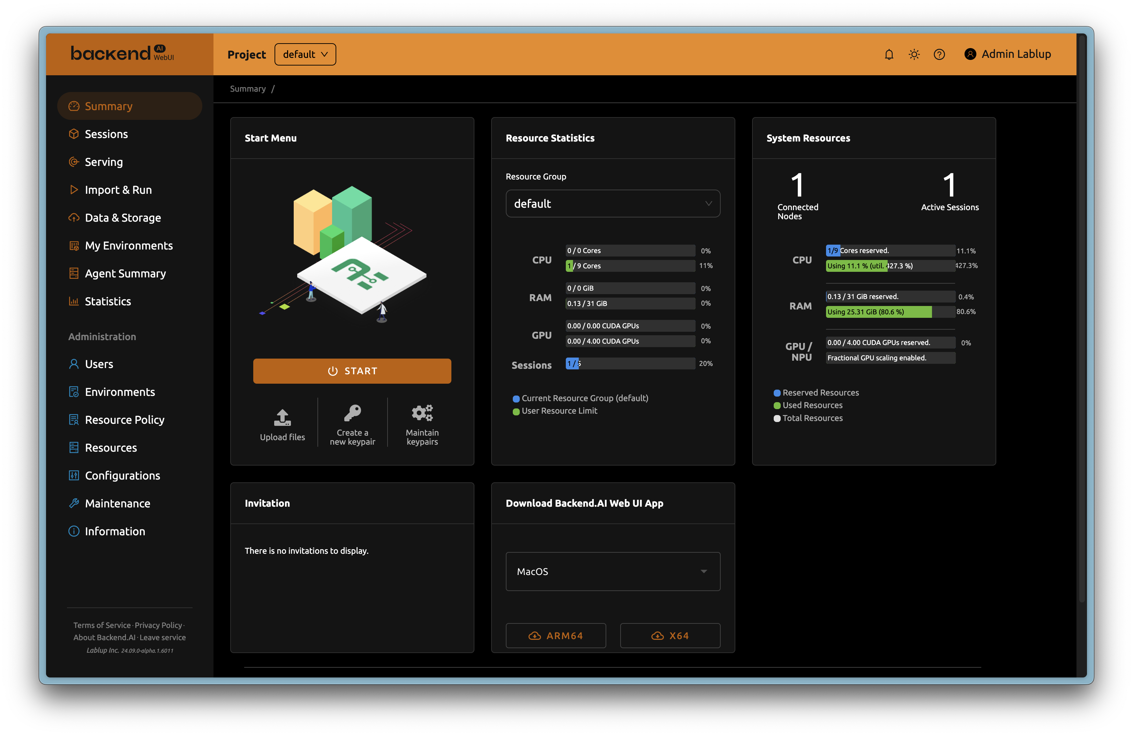This screenshot has width=1133, height=736.
Task: Open the notifications bell icon
Action: [x=889, y=54]
